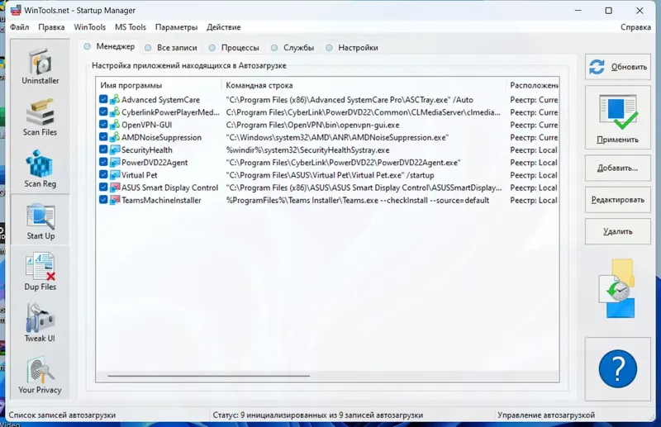Click the CyberlinkPowerPlayerMed entry icon

(x=115, y=112)
